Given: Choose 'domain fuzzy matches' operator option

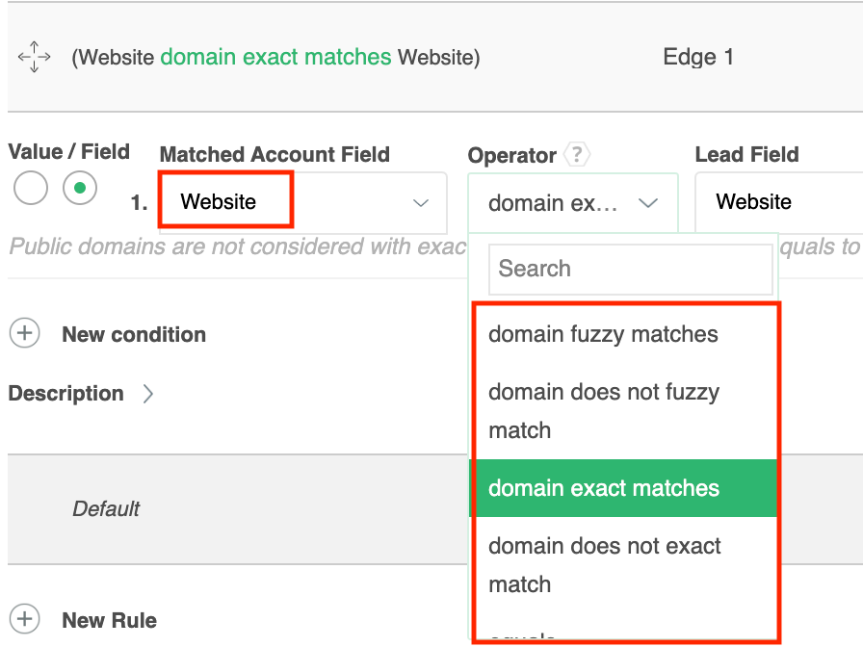Looking at the screenshot, I should point(603,334).
